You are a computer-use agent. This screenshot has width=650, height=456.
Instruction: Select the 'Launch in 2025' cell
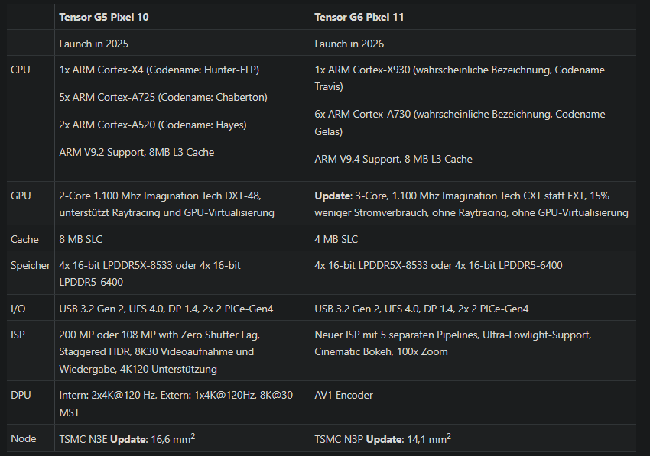pos(182,43)
